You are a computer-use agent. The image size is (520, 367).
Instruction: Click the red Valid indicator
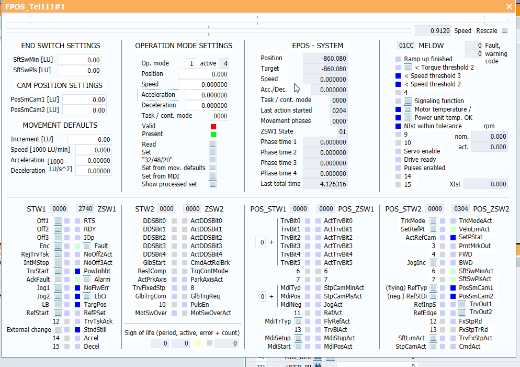(213, 126)
